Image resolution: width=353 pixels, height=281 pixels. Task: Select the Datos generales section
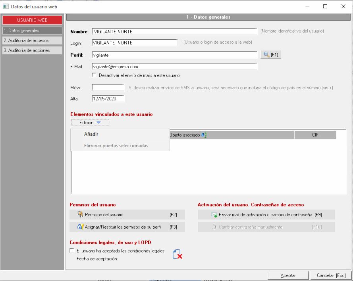(32, 31)
